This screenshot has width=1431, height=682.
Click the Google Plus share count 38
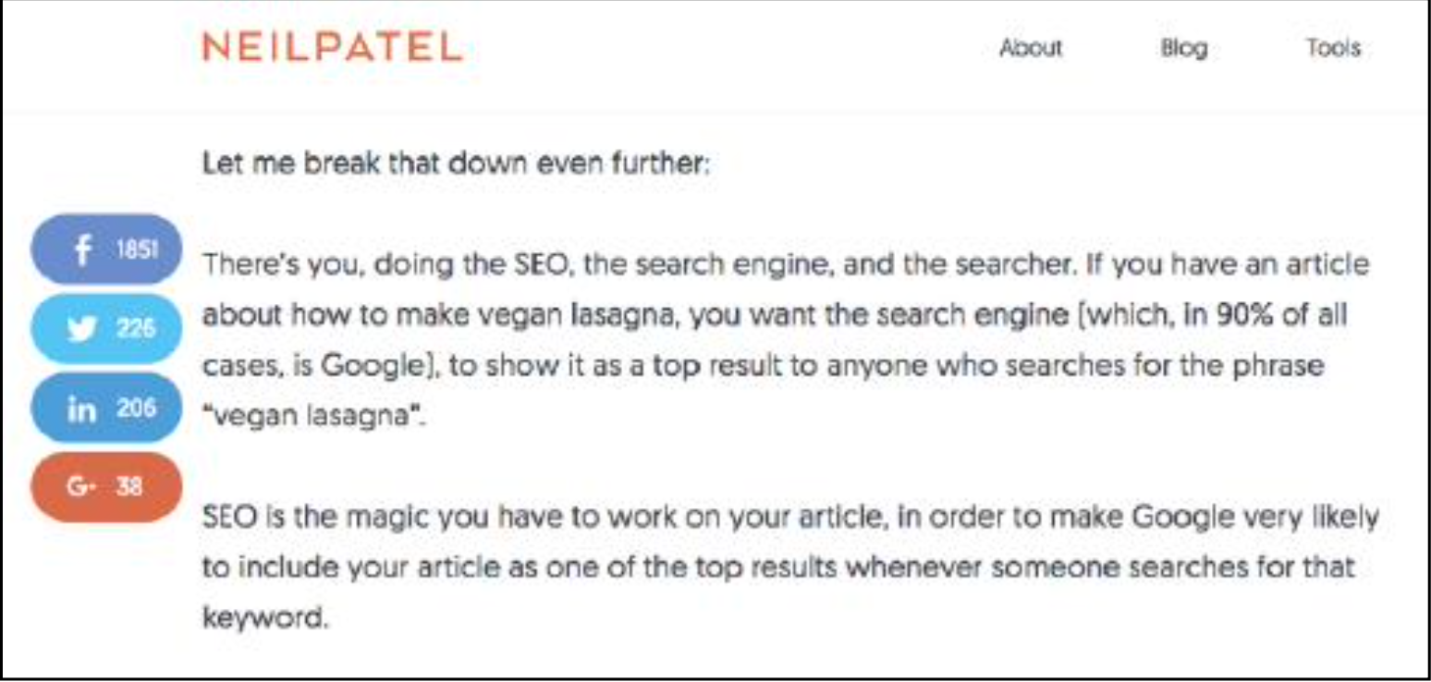[x=129, y=487]
